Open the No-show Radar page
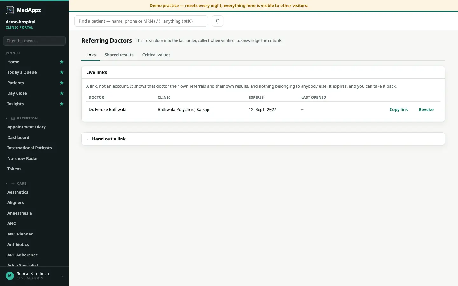This screenshot has height=286, width=458. click(x=23, y=159)
